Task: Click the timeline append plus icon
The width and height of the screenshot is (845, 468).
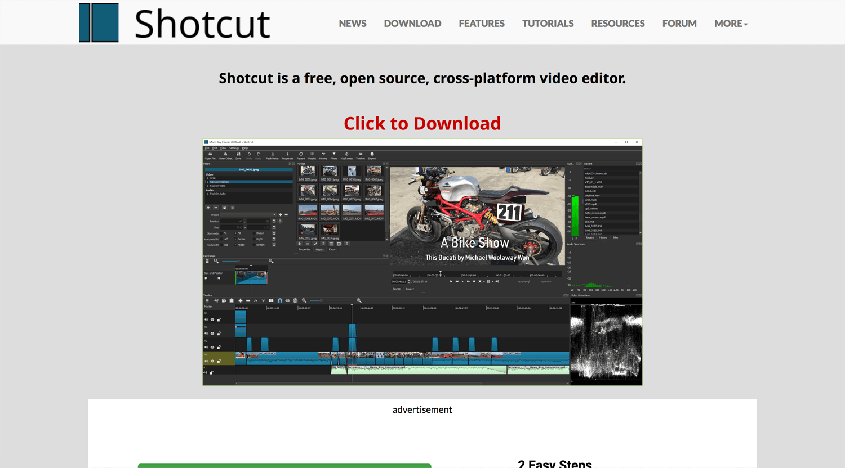Action: pyautogui.click(x=241, y=300)
